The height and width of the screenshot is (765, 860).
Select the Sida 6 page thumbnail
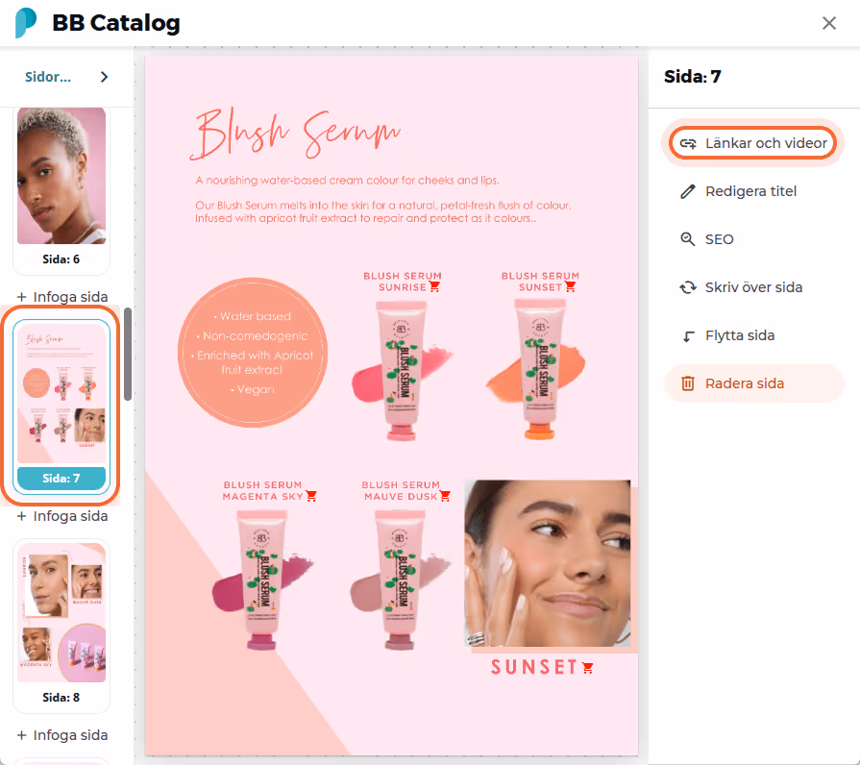click(61, 188)
